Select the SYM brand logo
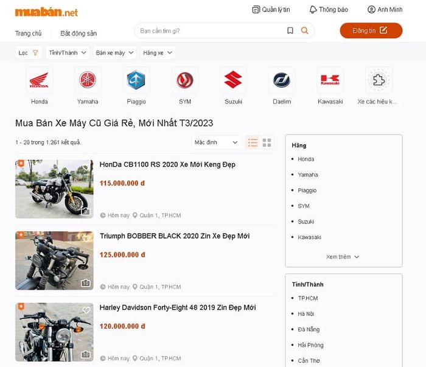Screen dimensions: 426x367 (185, 80)
